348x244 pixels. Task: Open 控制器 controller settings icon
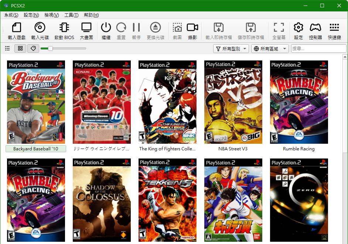315,27
